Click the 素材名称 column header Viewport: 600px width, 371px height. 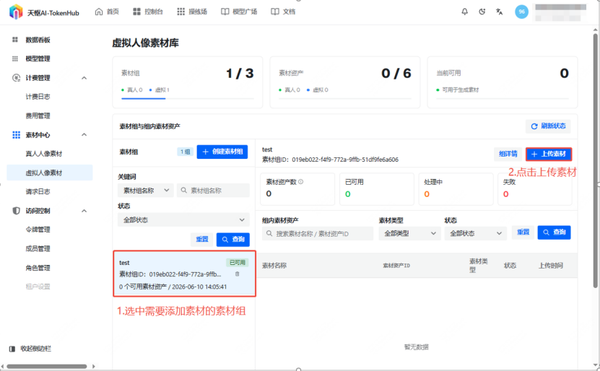(x=274, y=266)
